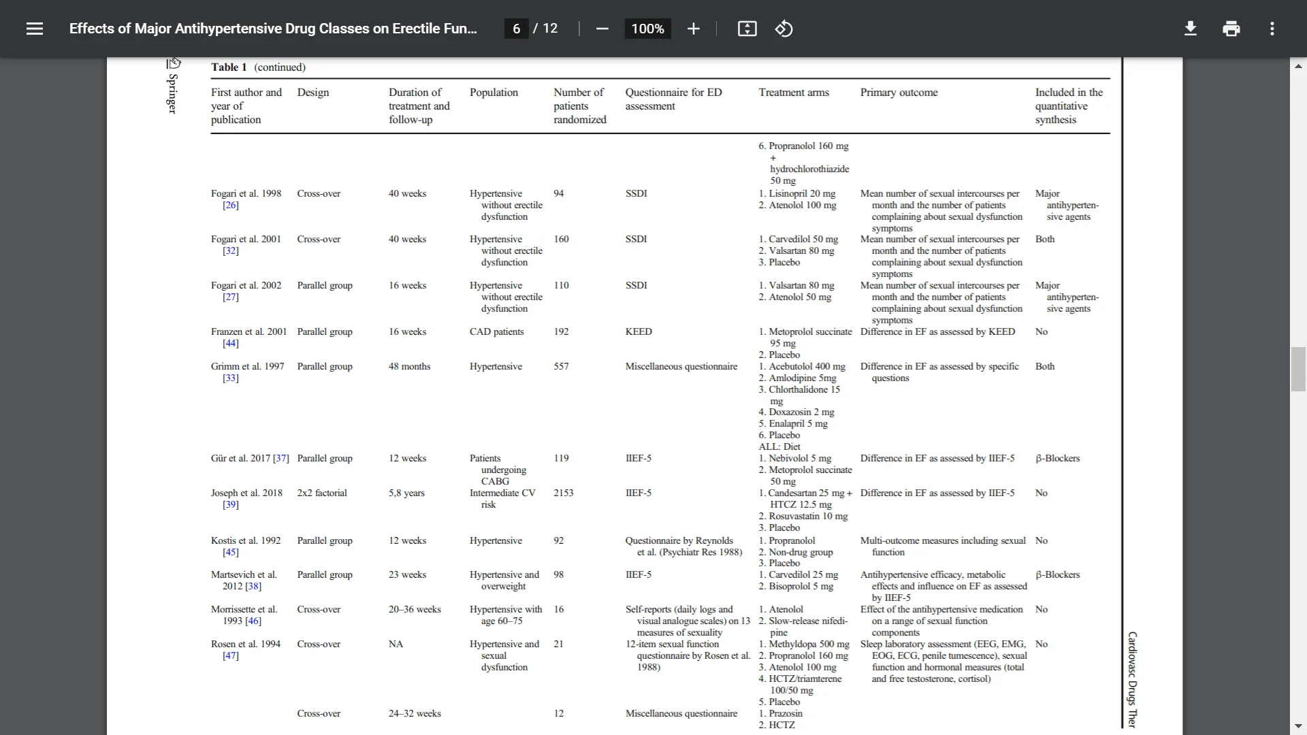Click 'Primary outcome' column header
Viewport: 1307px width, 735px height.
(x=899, y=93)
